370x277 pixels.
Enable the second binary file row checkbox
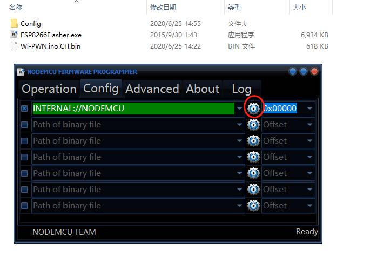pyautogui.click(x=24, y=125)
